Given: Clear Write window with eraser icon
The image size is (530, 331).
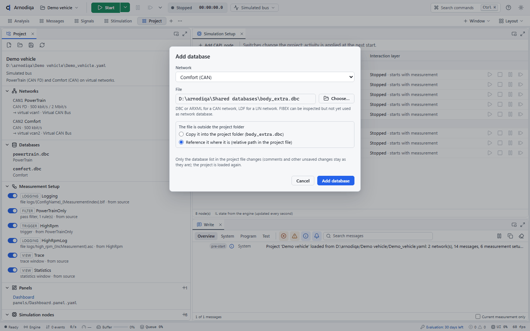Looking at the screenshot, I should [521, 236].
